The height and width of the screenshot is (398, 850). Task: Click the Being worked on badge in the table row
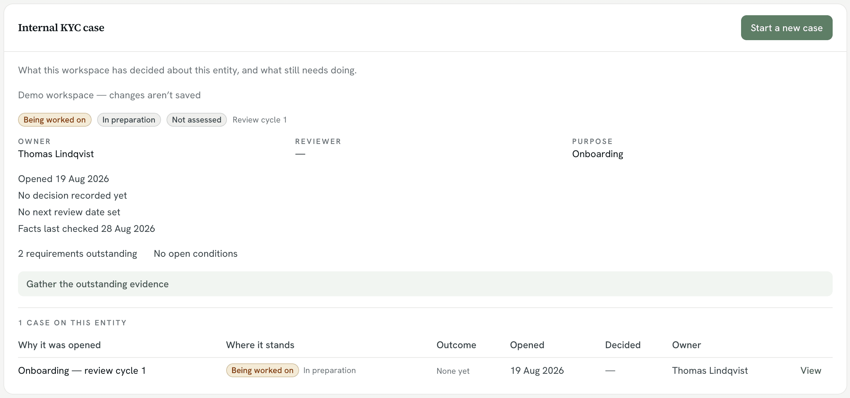[x=262, y=370]
